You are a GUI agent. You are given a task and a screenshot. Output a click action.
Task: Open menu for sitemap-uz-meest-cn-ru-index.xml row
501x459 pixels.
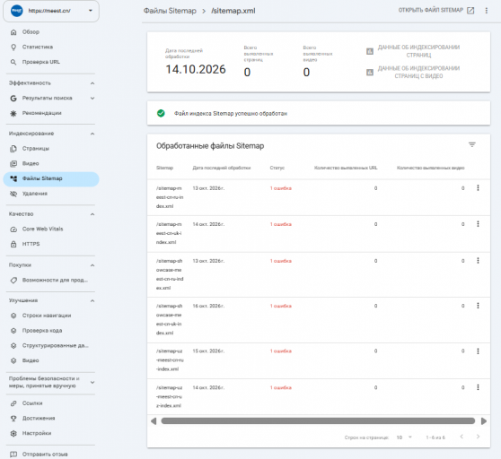(478, 351)
